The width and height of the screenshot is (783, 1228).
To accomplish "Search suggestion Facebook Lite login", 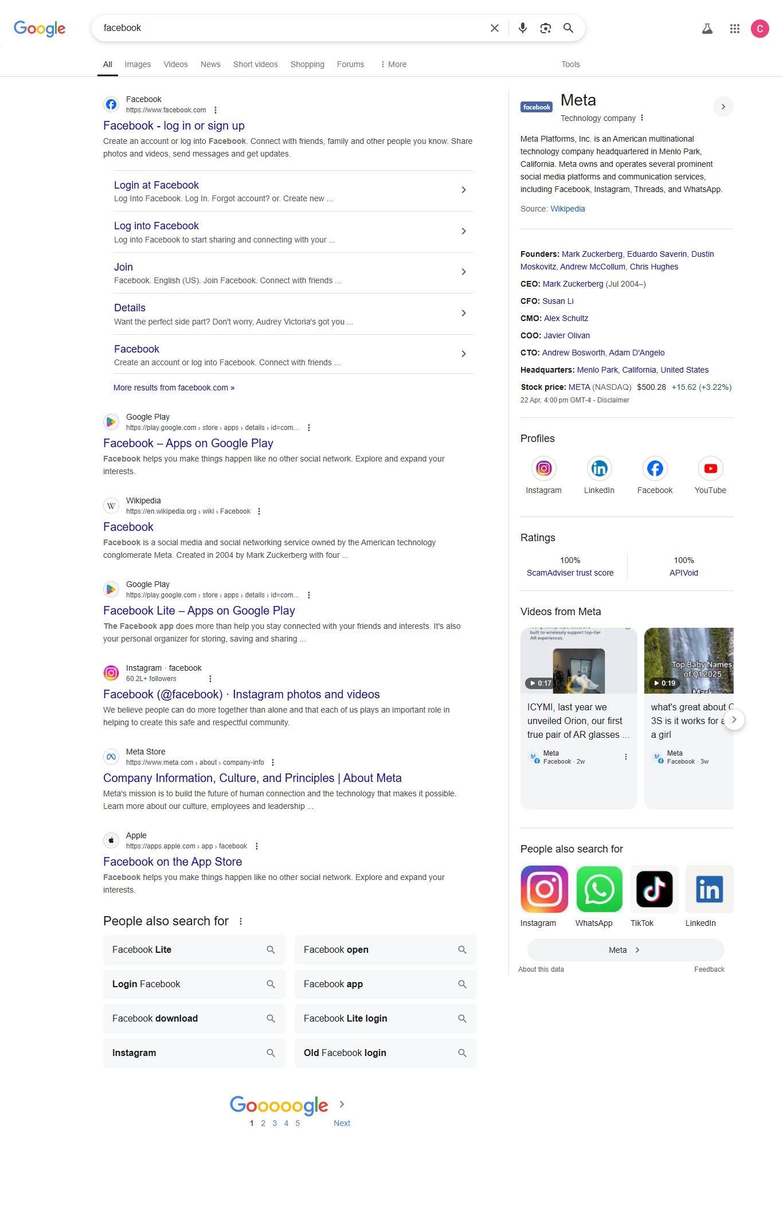I will (386, 1019).
